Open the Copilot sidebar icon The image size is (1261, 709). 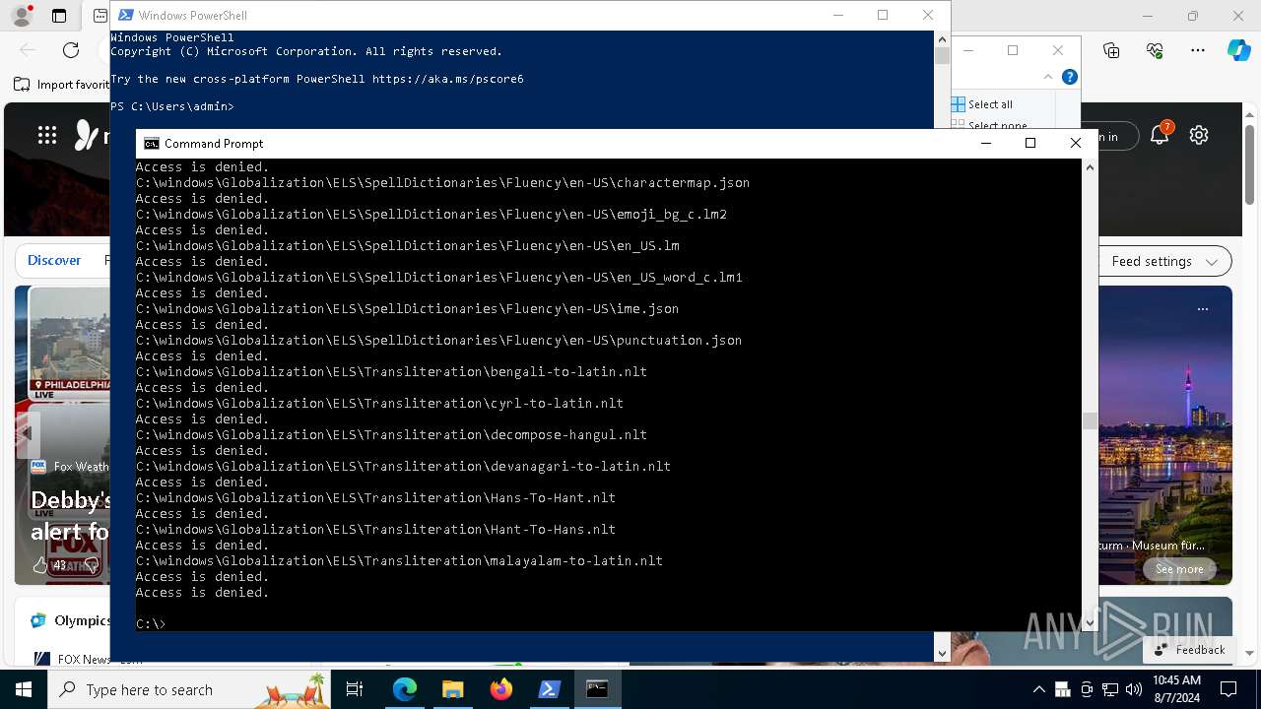(1238, 50)
